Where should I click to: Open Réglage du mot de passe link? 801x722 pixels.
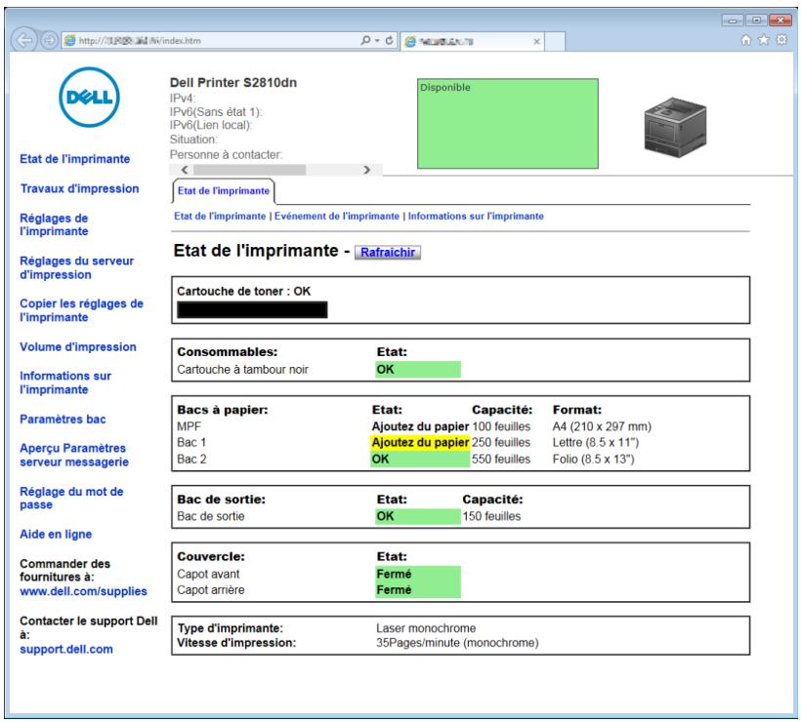tap(71, 498)
